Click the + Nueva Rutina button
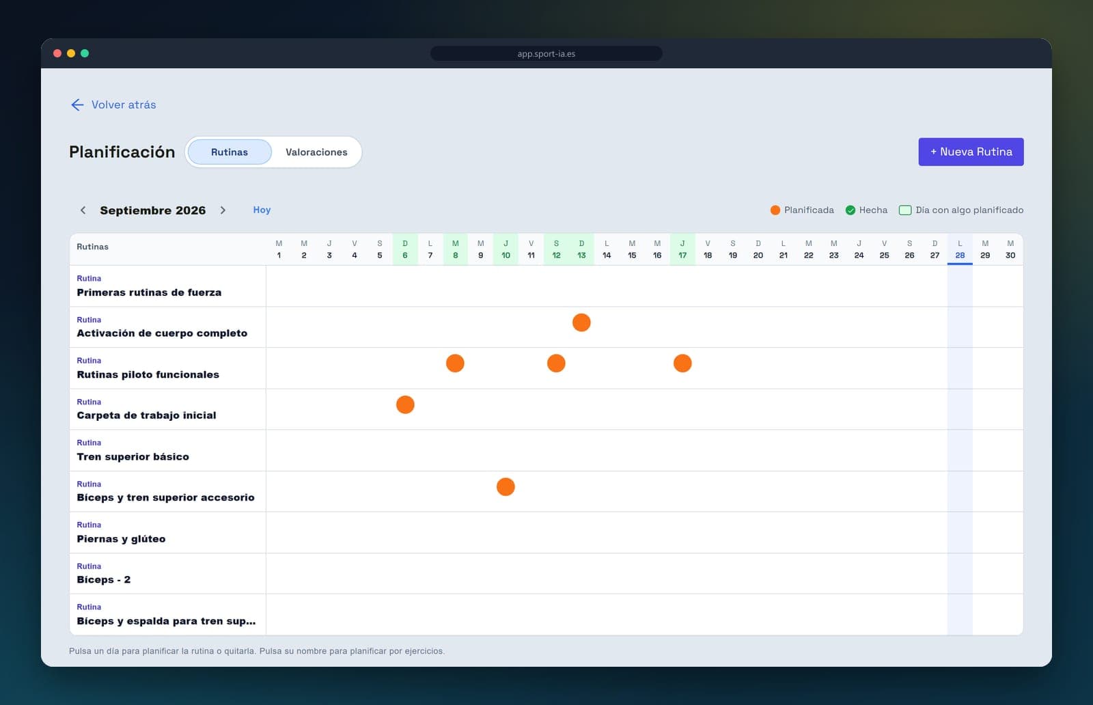 pos(971,152)
